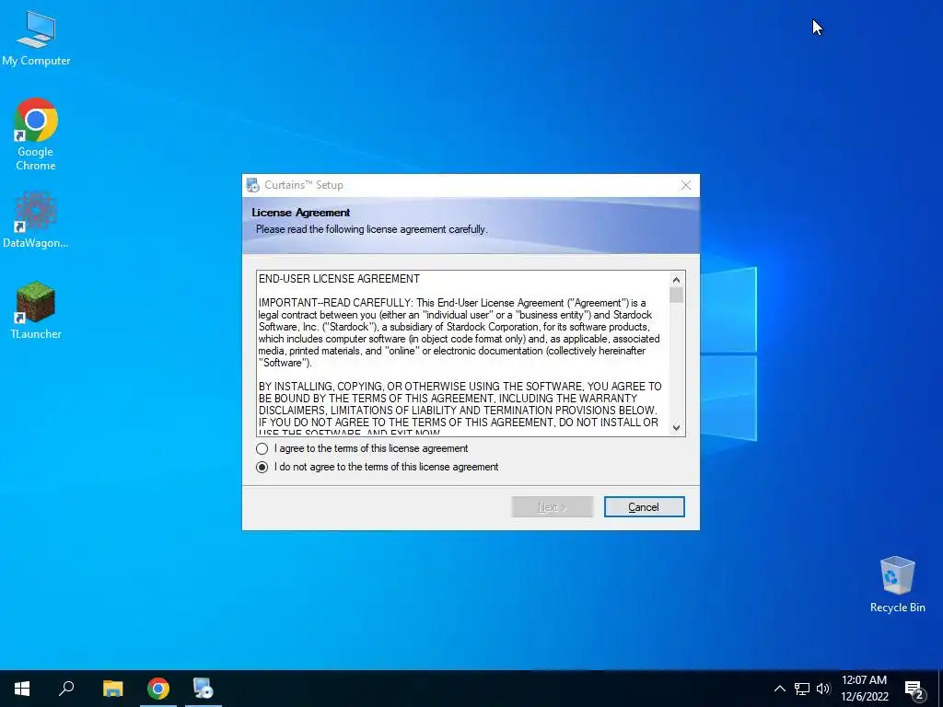This screenshot has width=943, height=707.
Task: Click the license scrollbar down arrow
Action: (x=677, y=427)
